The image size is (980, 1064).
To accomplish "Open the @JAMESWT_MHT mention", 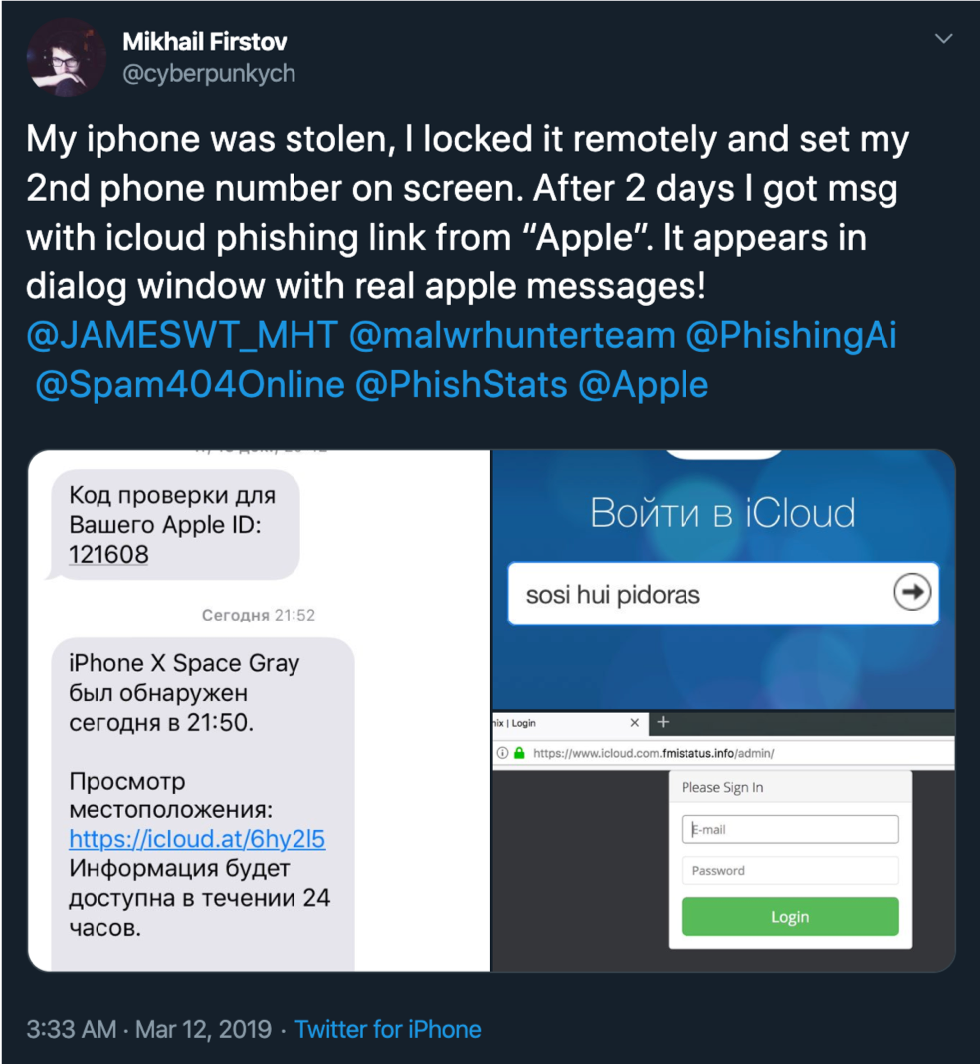I will point(179,335).
